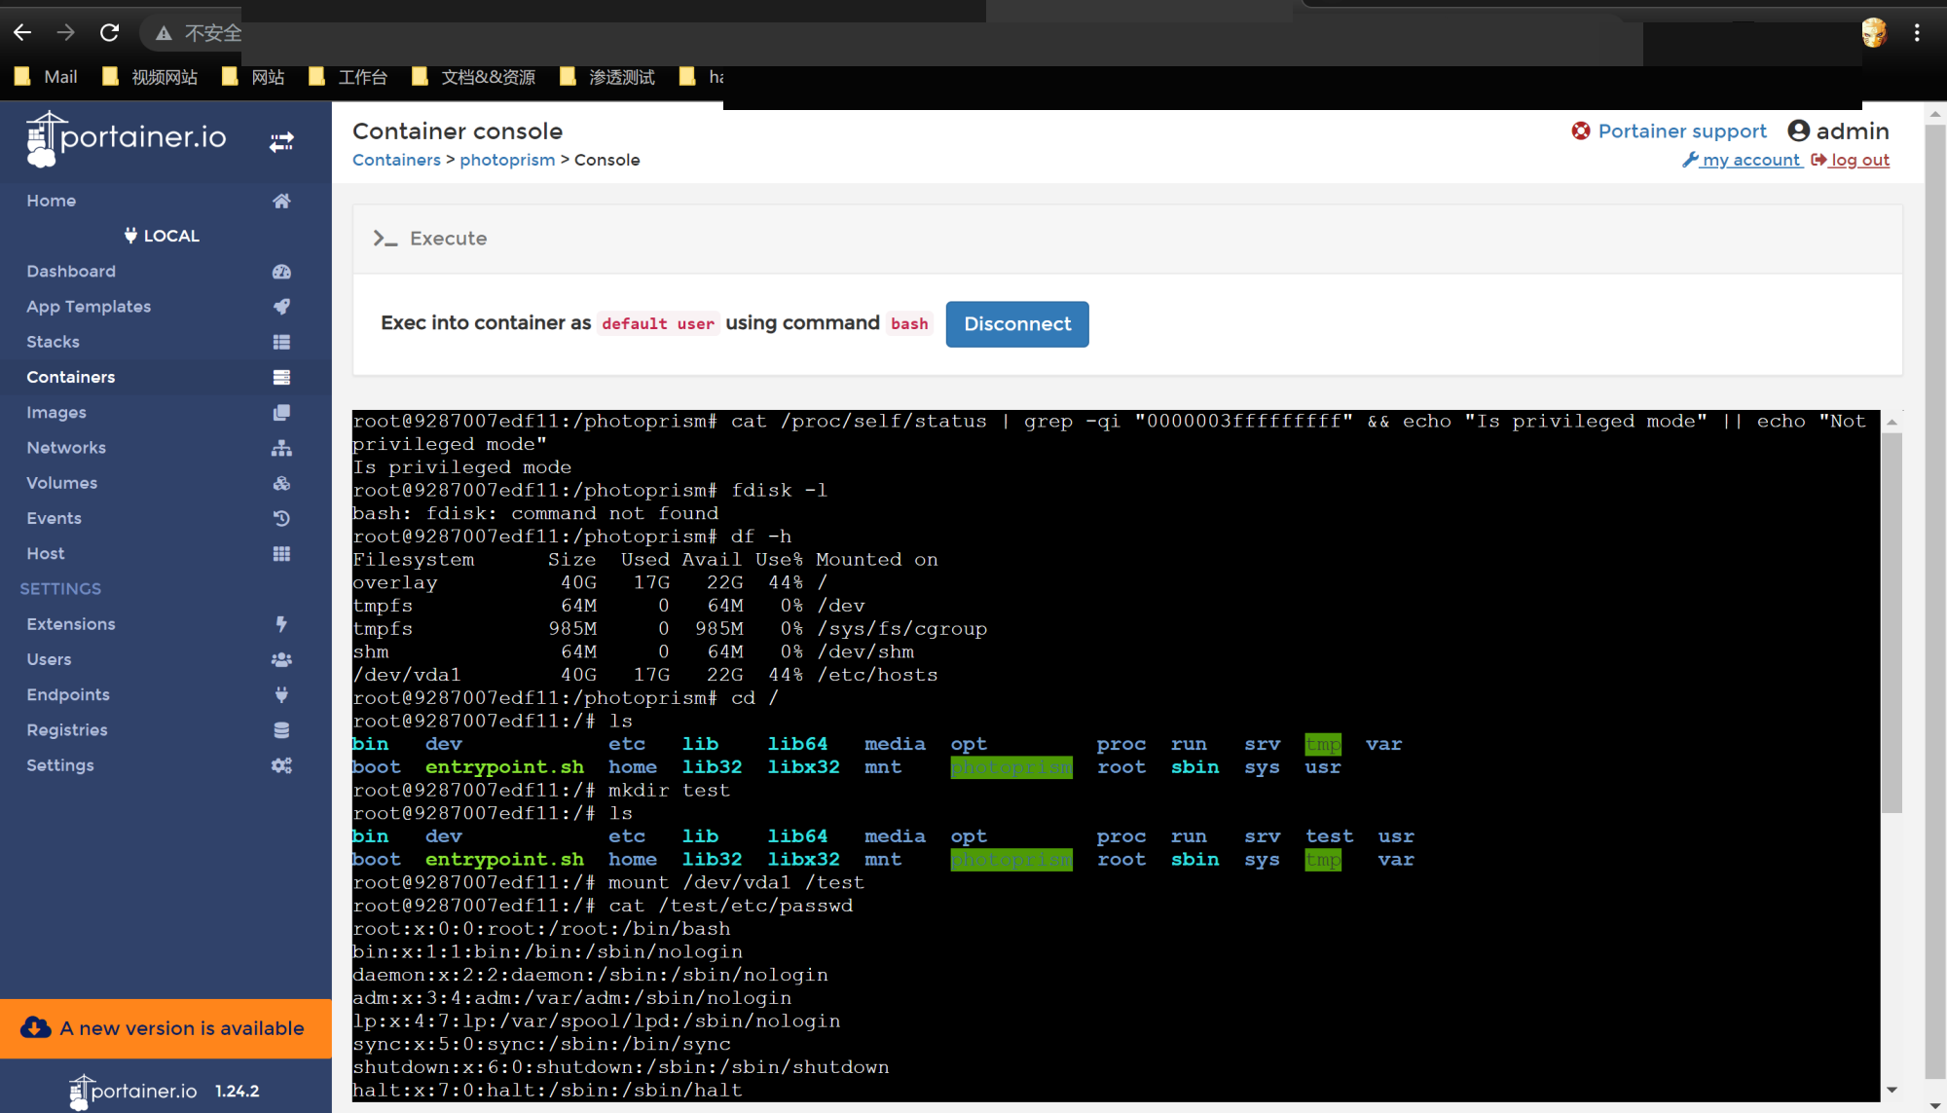
Task: Click the 'cat /test/etc/passwd' command line
Action: click(x=603, y=906)
